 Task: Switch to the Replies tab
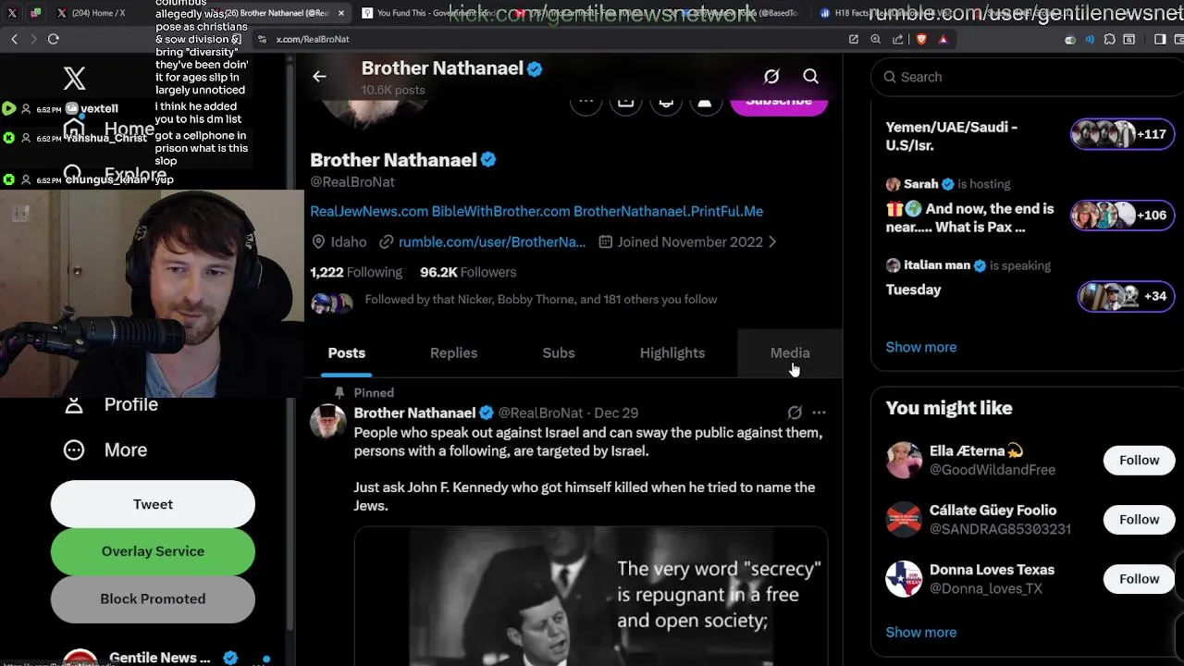coord(453,352)
